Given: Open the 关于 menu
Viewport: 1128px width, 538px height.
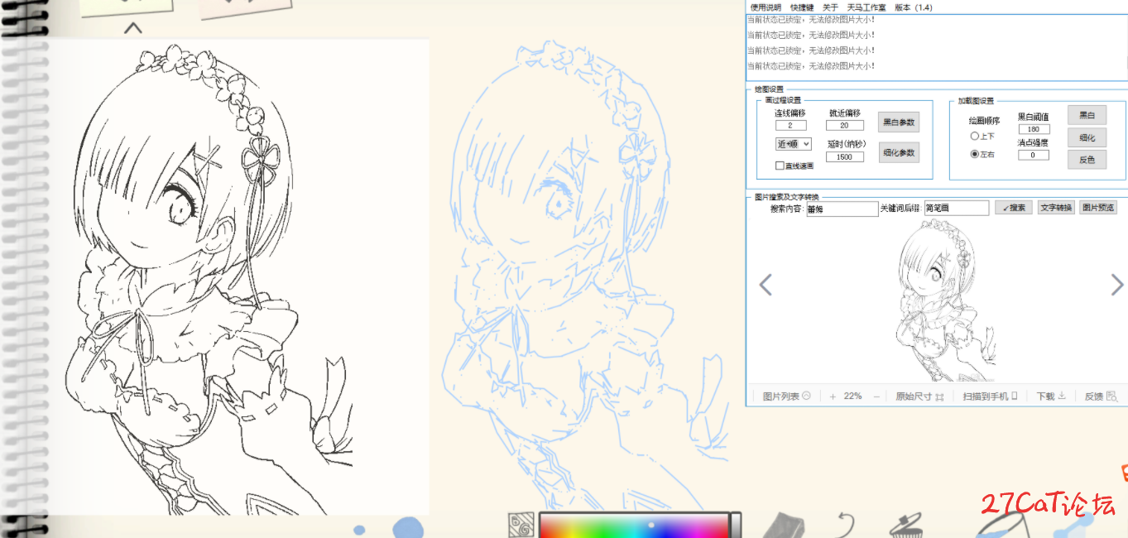Looking at the screenshot, I should [830, 7].
